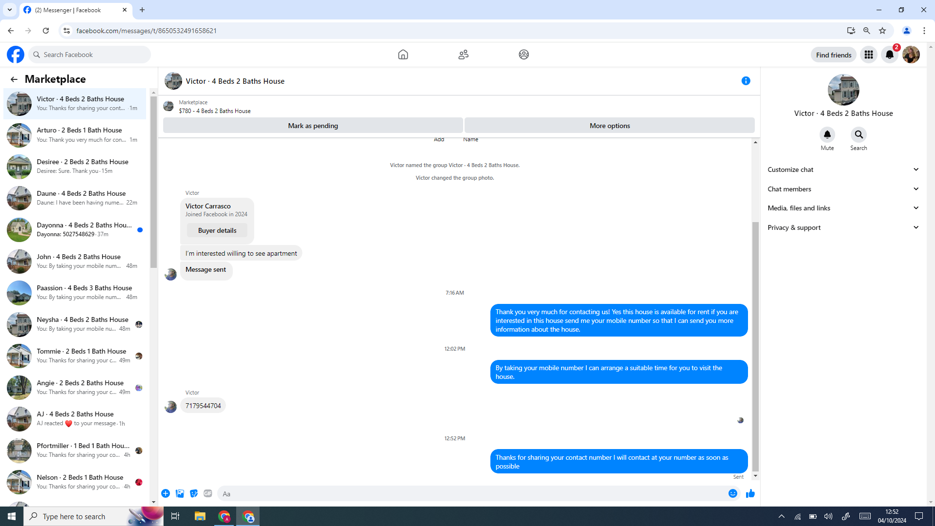Screen dimensions: 935x526
Task: Open Daune 4 Beds 2 Baths House chat
Action: [x=75, y=198]
